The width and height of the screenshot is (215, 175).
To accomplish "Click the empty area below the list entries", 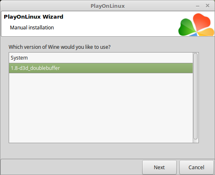I will 101,108.
